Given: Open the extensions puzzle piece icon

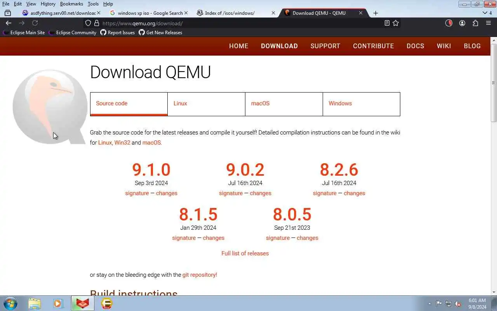Looking at the screenshot, I should point(475,23).
